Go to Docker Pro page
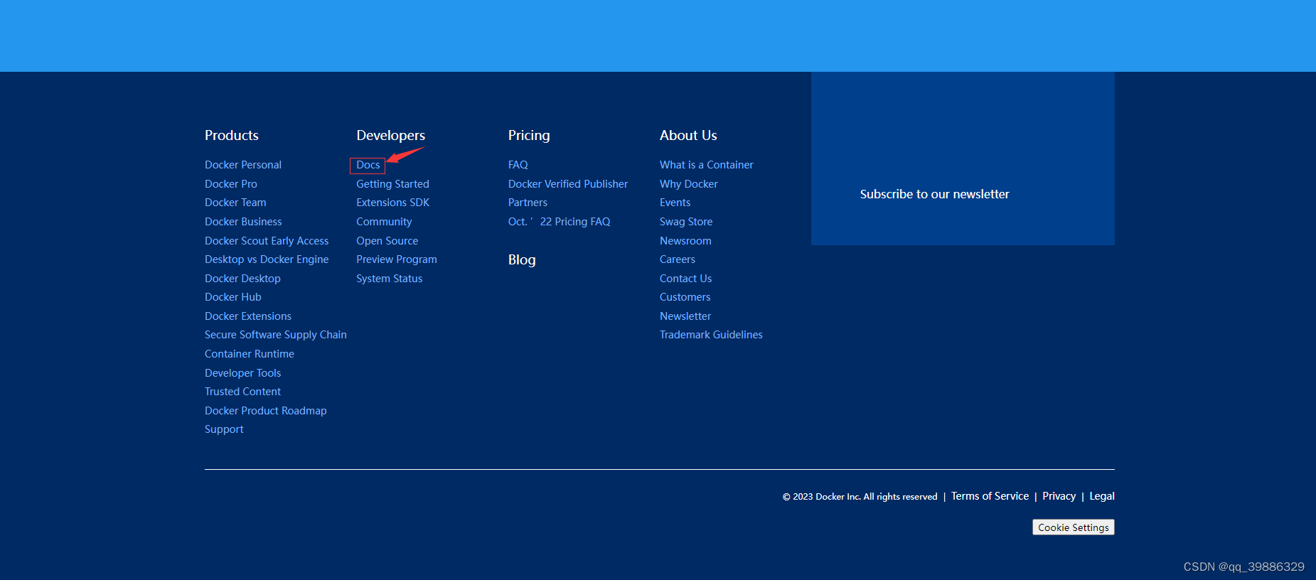This screenshot has height=580, width=1316. click(231, 184)
